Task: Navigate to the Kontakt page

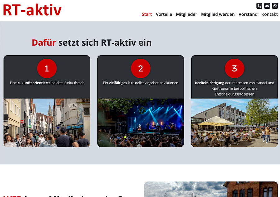Action: click(269, 14)
